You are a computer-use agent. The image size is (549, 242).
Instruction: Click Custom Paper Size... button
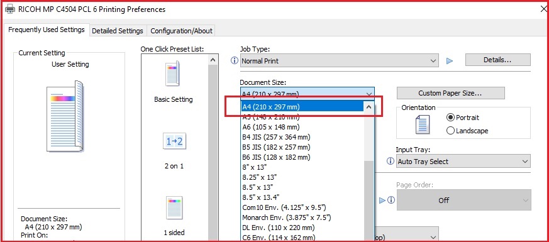pos(450,93)
